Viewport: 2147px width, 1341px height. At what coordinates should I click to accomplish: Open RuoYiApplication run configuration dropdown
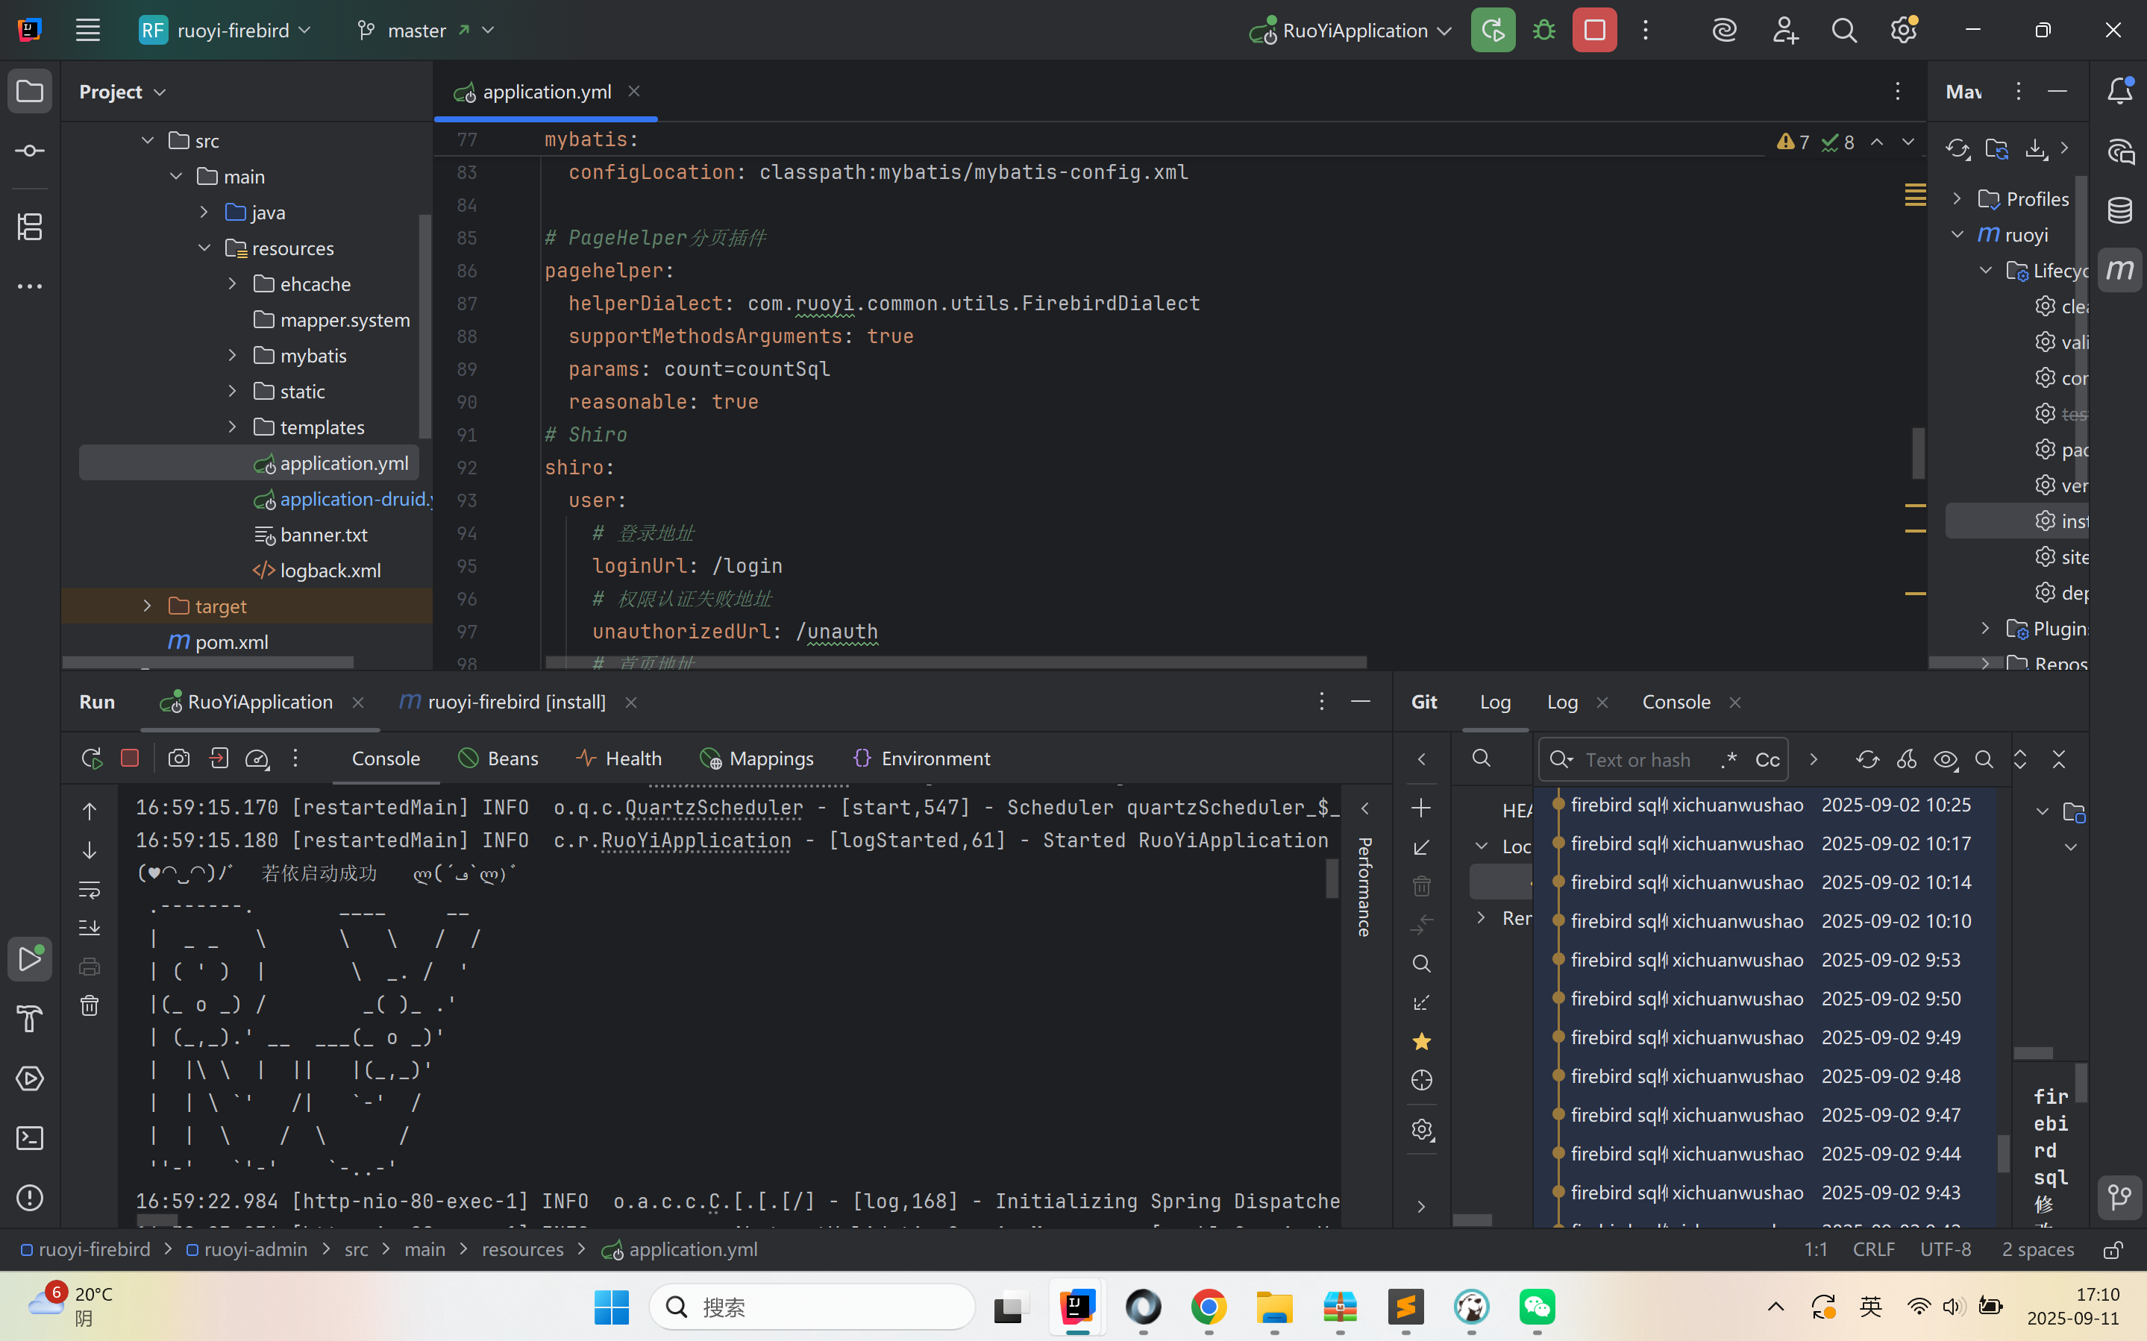pos(1350,30)
